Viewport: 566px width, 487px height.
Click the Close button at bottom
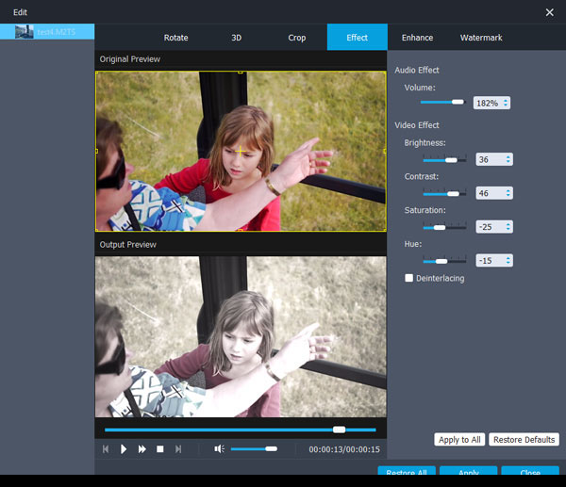(x=530, y=471)
